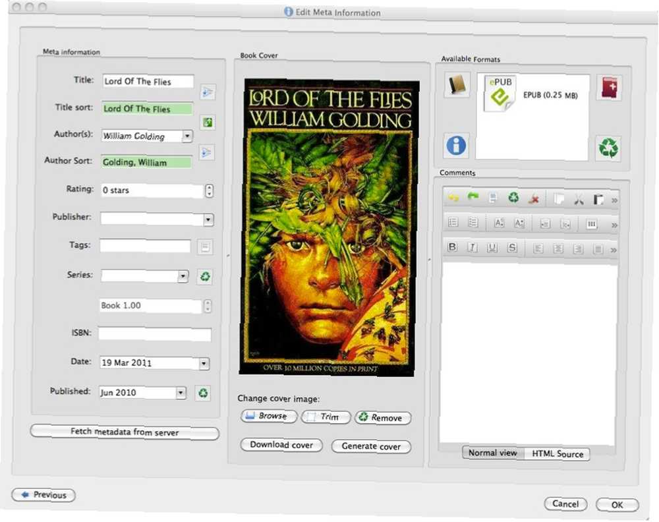Undo in the comments editor toolbar
Viewport: 659px width, 522px height.
453,197
